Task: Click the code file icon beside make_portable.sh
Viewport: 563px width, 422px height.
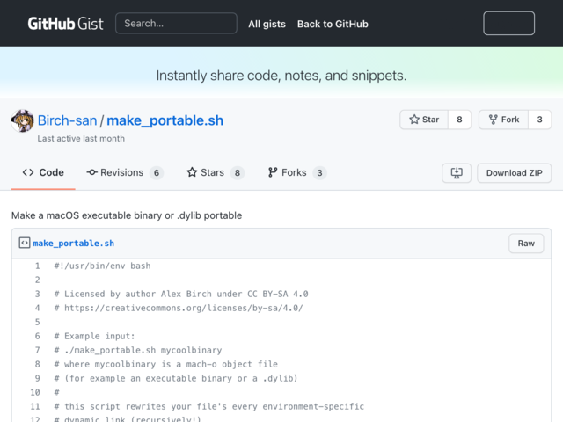Action: pos(25,243)
